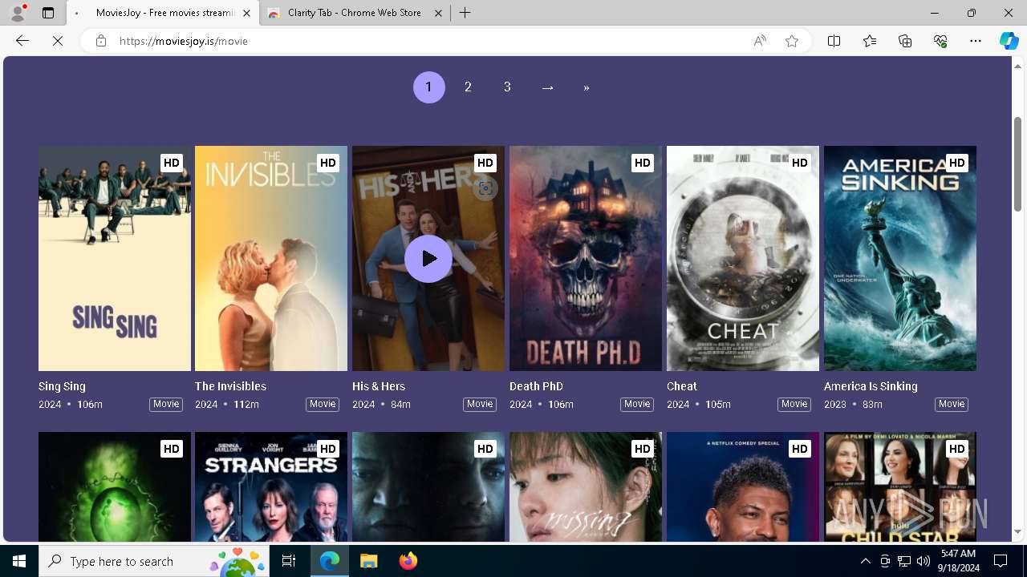1027x577 pixels.
Task: Open split screen view
Action: coord(834,41)
